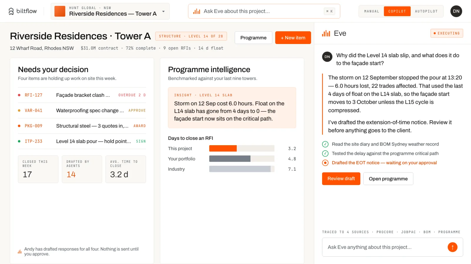This screenshot has height=264, width=471.
Task: Click the red status dot beside RFI-127
Action: 19,95
